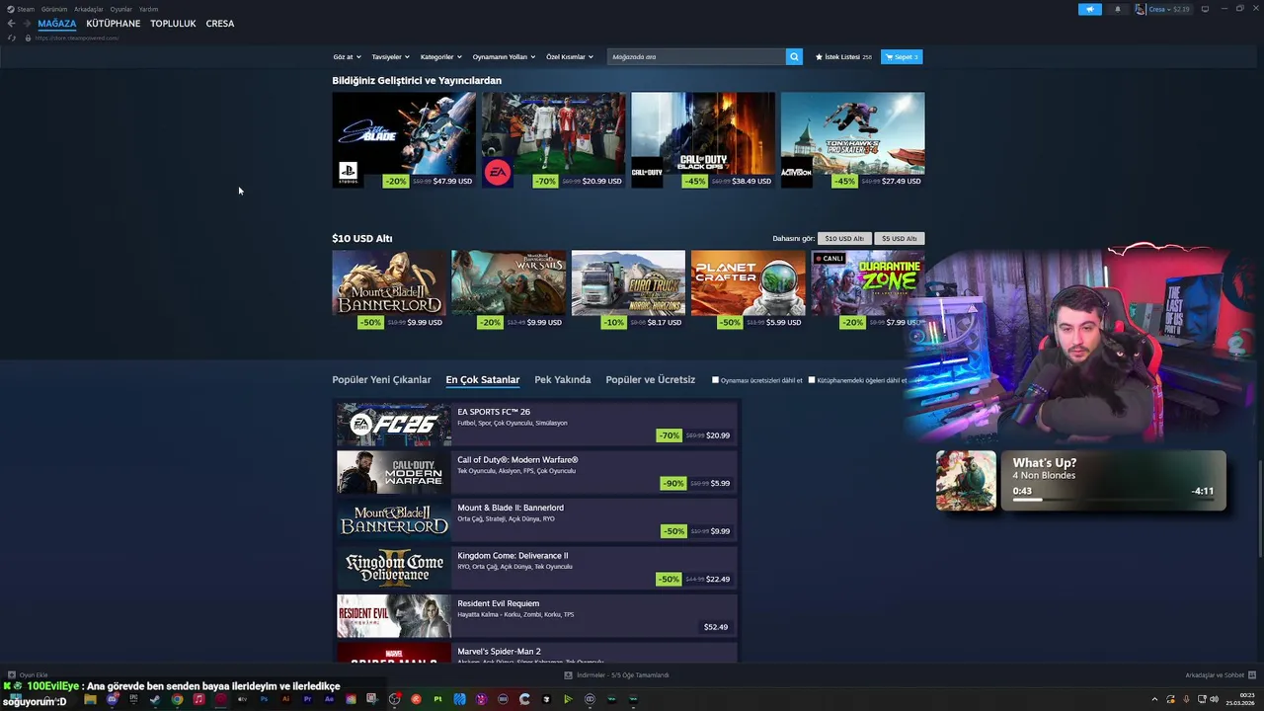Click the store search magnifier button
1264x711 pixels.
(x=794, y=56)
